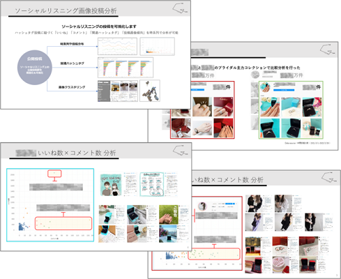Select the 時系列や投稿分布 label
The image size is (341, 279).
72,44
